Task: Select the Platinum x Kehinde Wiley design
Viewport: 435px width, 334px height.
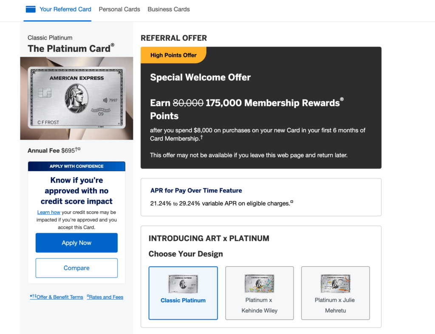Action: (259, 293)
